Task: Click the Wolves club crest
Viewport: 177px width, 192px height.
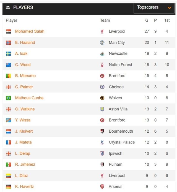Action: (x=102, y=98)
